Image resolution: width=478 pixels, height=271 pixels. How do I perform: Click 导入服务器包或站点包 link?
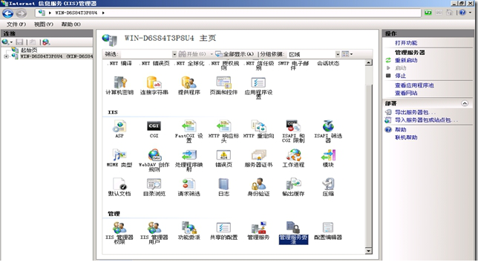[426, 120]
